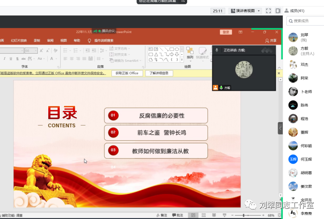The image size is (324, 219).
Task: Toggle fullscreen icon in meeting toolbar
Action: 268,11
